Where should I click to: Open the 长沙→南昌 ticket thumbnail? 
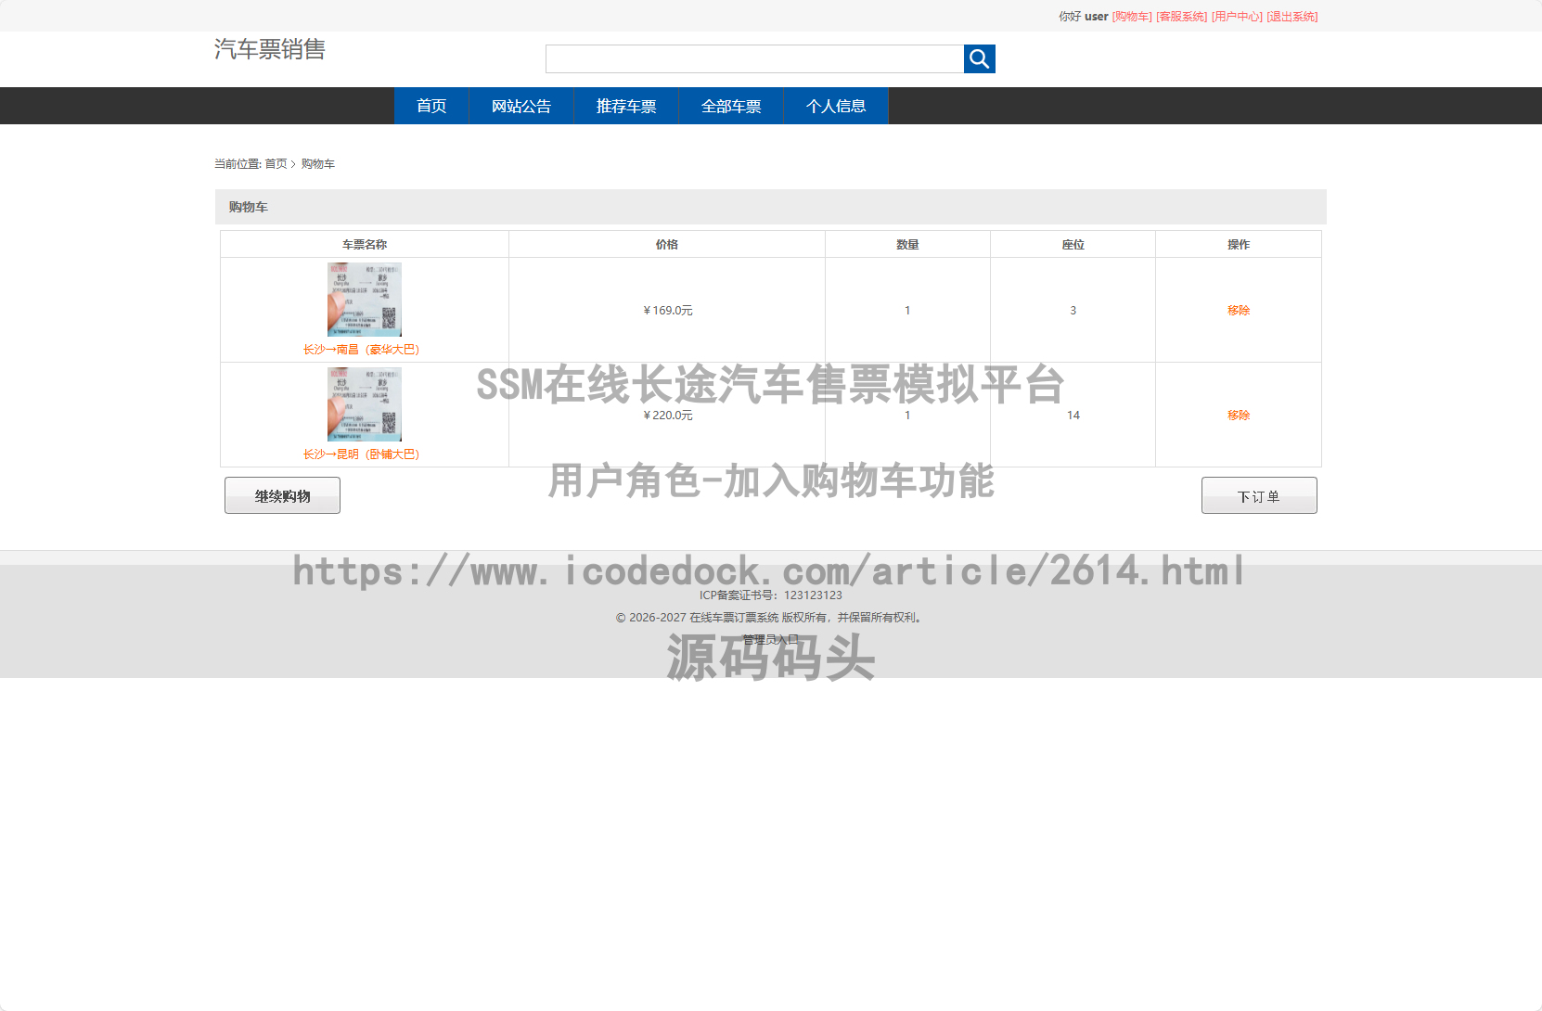pyautogui.click(x=365, y=300)
